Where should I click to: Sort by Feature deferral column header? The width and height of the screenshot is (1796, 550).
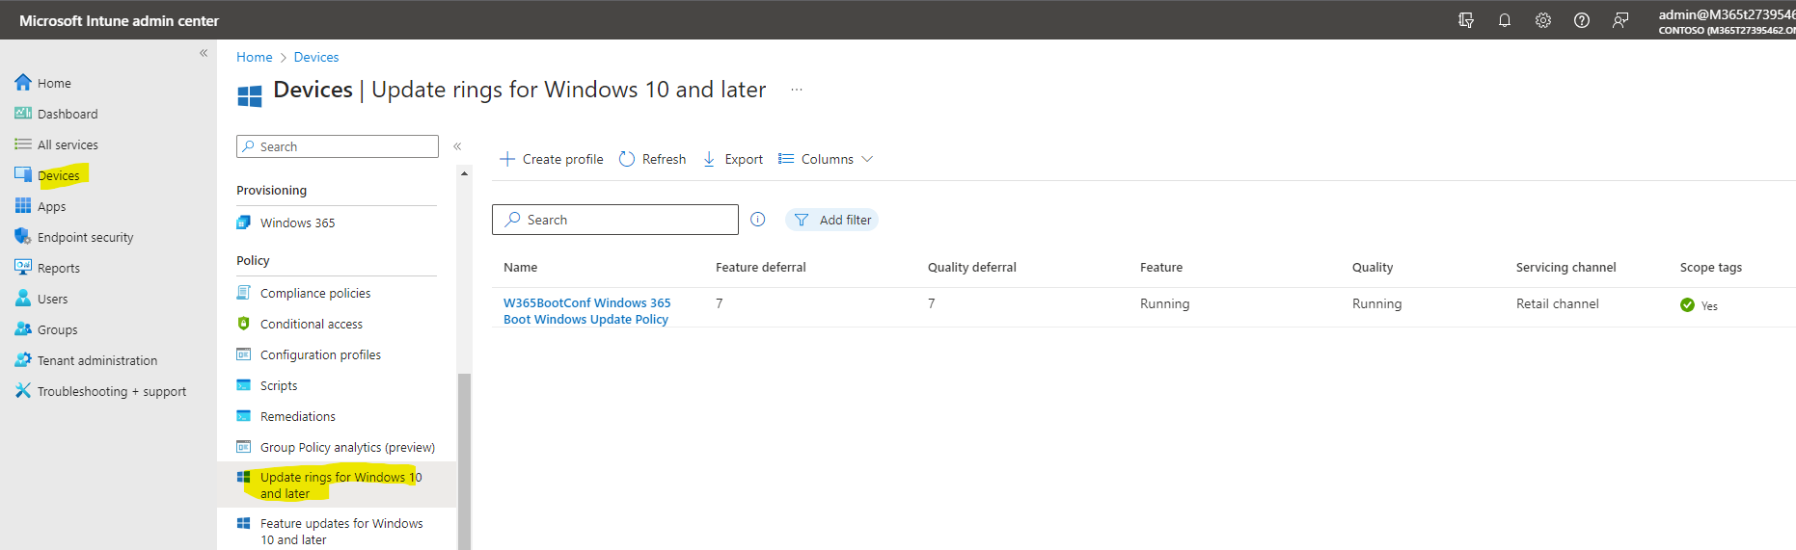coord(761,267)
